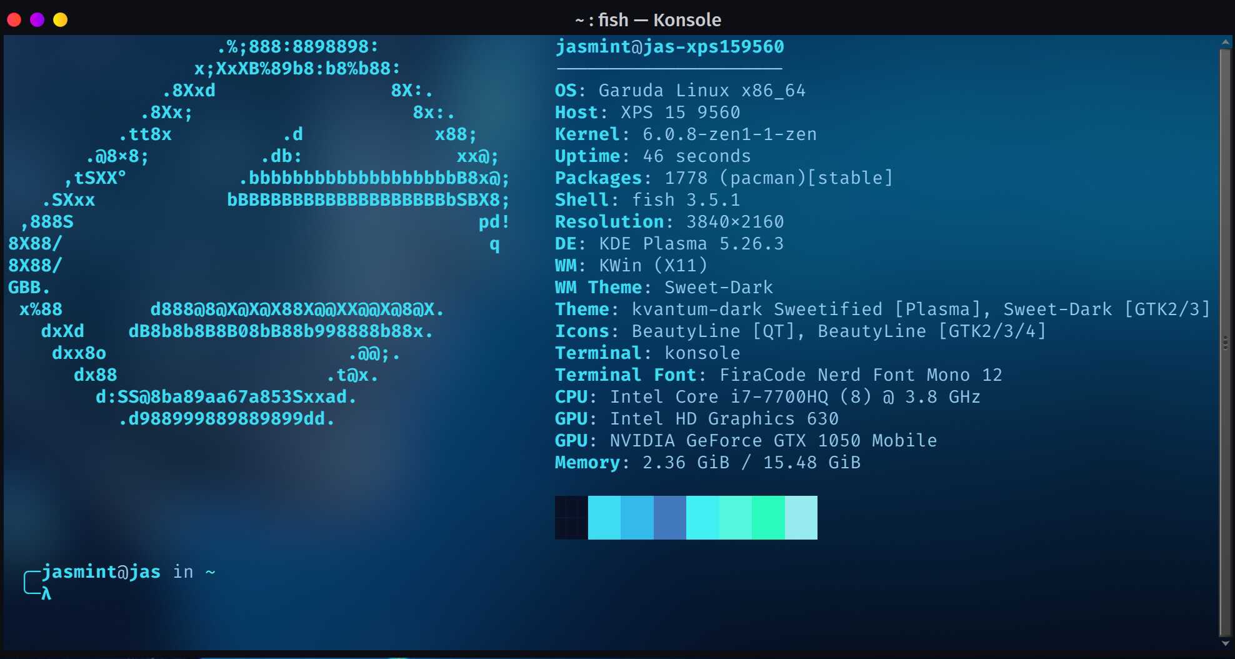
Task: Click the 'Terminal: konsole' line
Action: click(647, 353)
